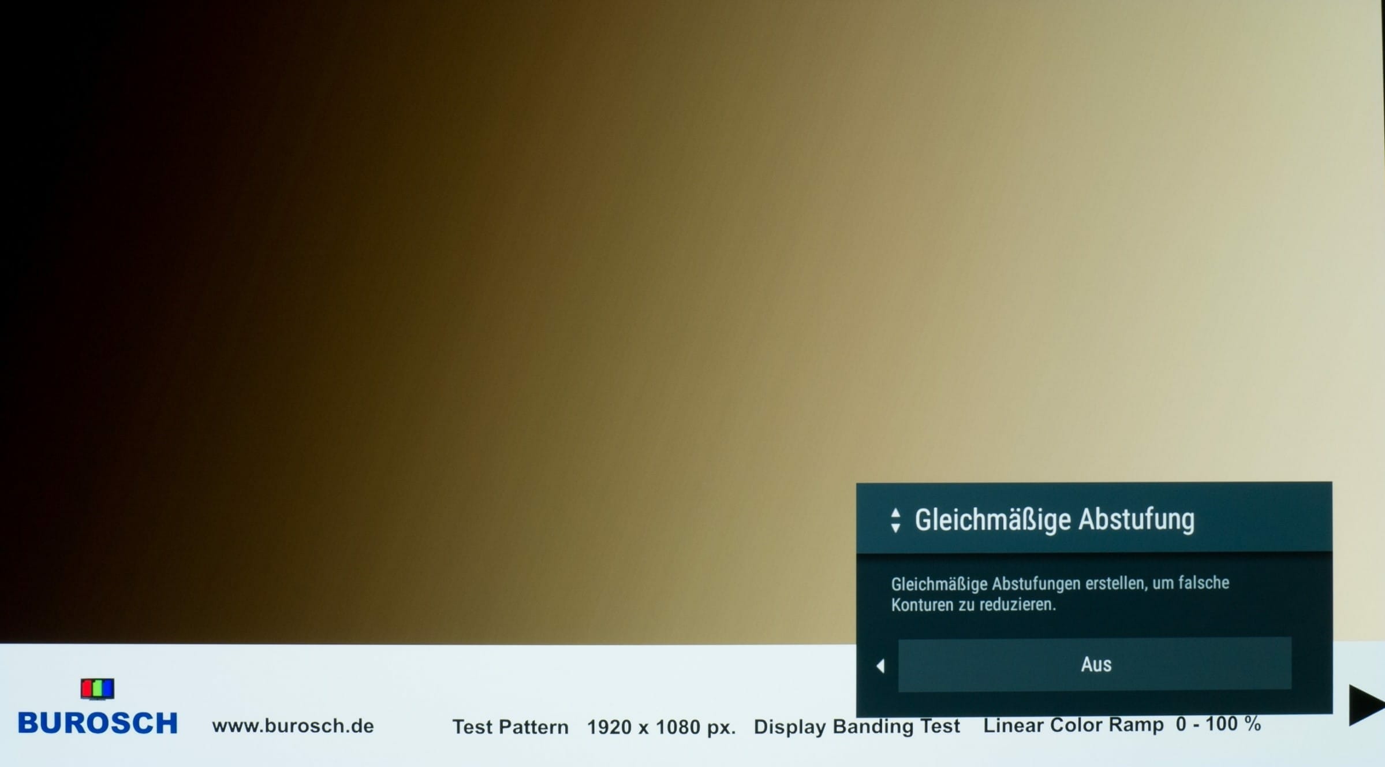The height and width of the screenshot is (767, 1385).
Task: Click the blue BUROSCH brand text
Action: [98, 724]
